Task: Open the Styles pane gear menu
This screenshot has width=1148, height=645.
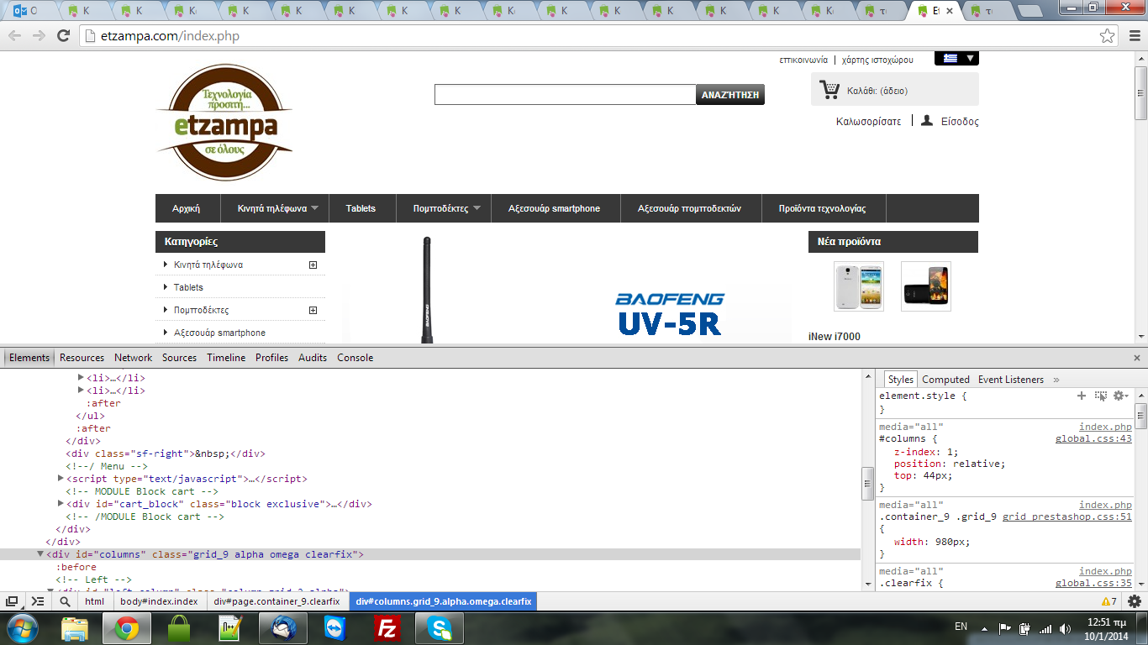Action: pos(1121,396)
